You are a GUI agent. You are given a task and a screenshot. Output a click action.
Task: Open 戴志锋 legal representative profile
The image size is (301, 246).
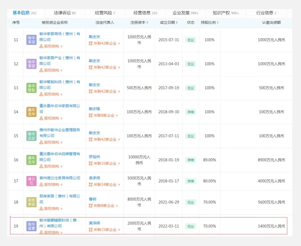tap(94, 109)
